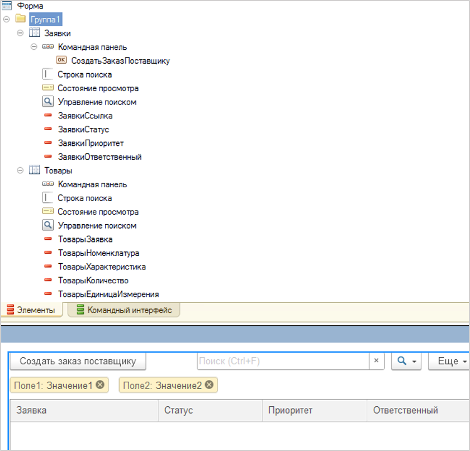Remove the Поле1: Значение1 filter chip
Image resolution: width=470 pixels, height=451 pixels.
(100, 384)
